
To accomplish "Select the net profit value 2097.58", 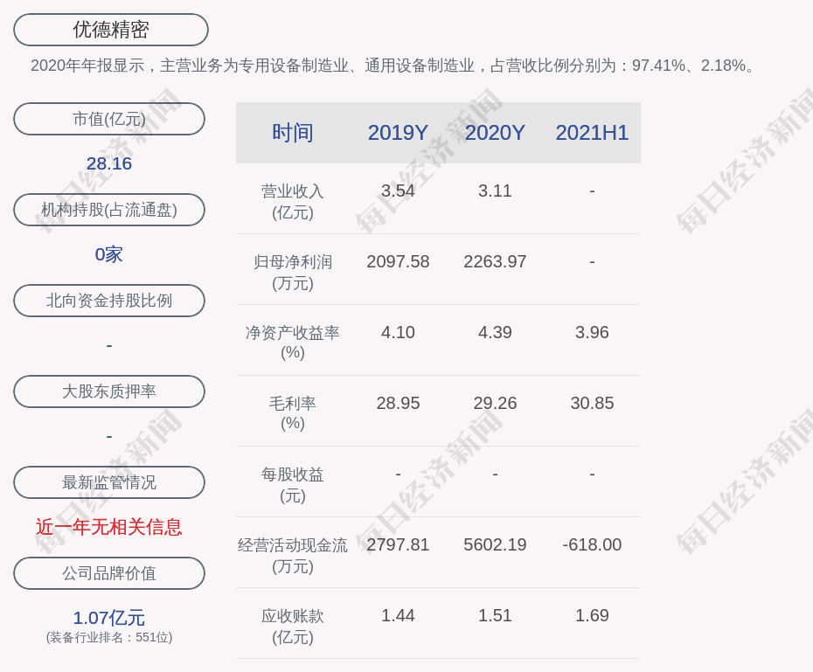I will (399, 261).
